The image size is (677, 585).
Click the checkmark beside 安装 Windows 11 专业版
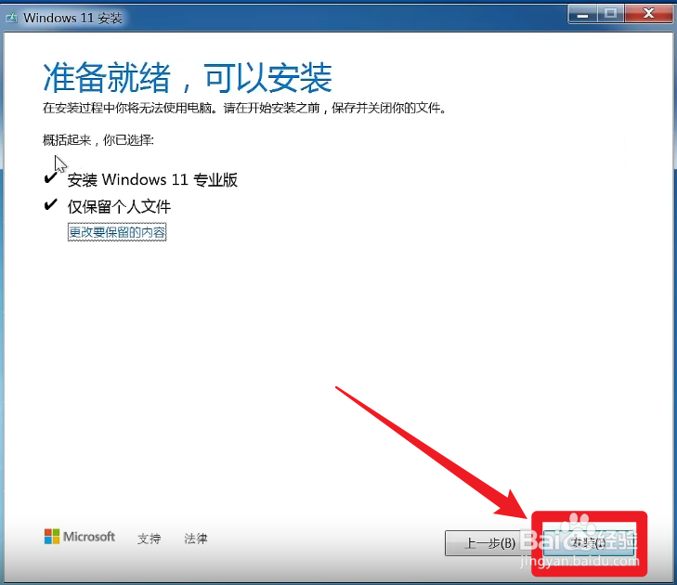pos(50,177)
